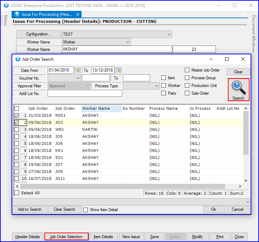This screenshot has height=242, width=259.
Task: Click the main window Close button
Action: pyautogui.click(x=239, y=237)
